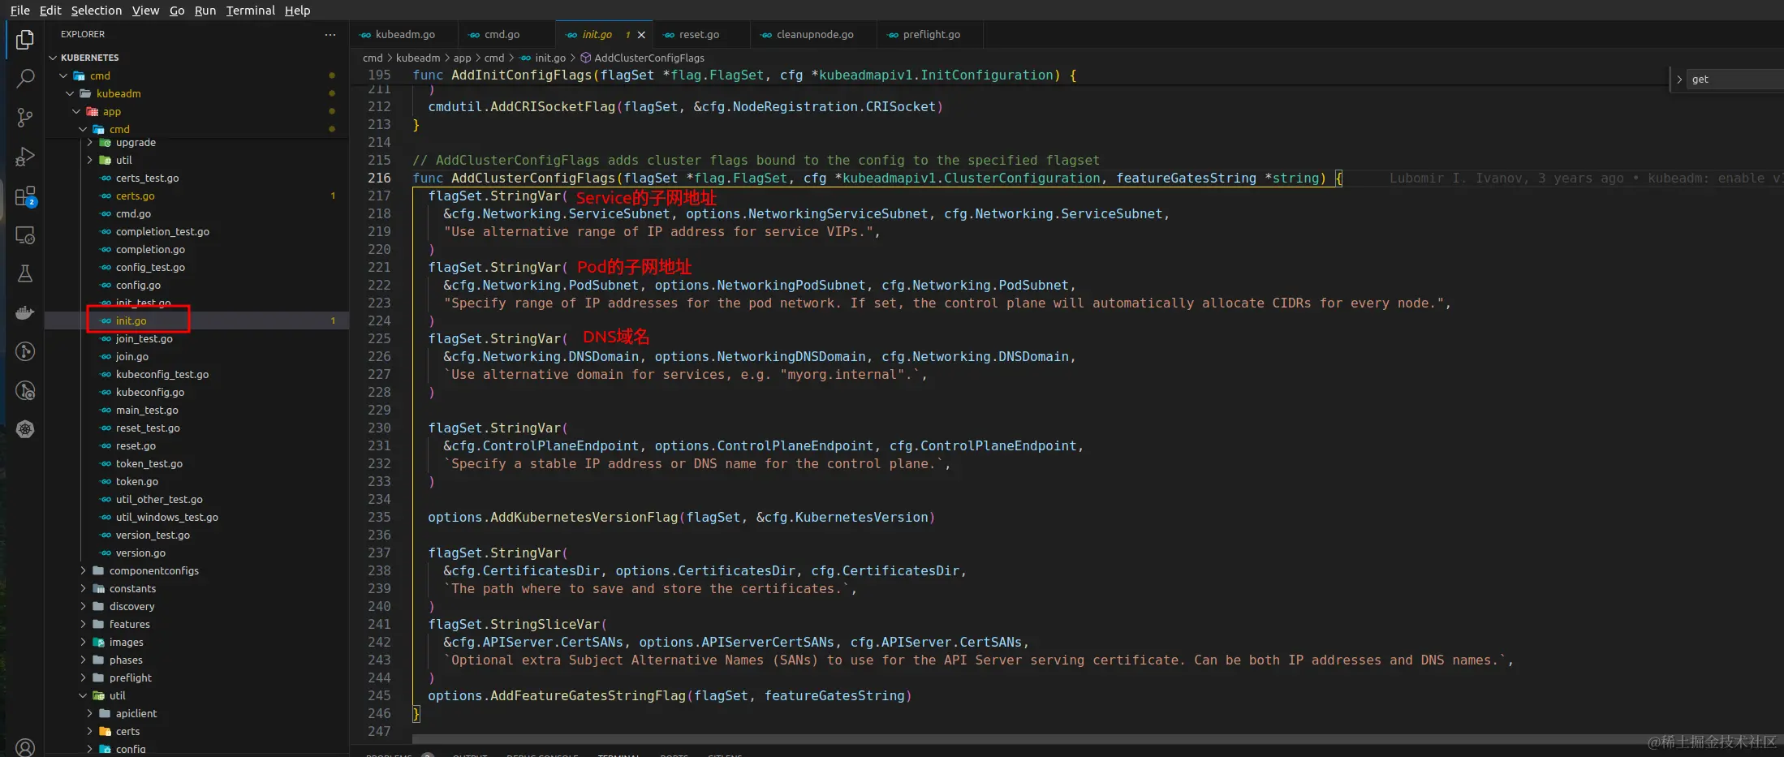Viewport: 1784px width, 757px height.
Task: Open the Explorer view in activity bar
Action: (x=25, y=40)
